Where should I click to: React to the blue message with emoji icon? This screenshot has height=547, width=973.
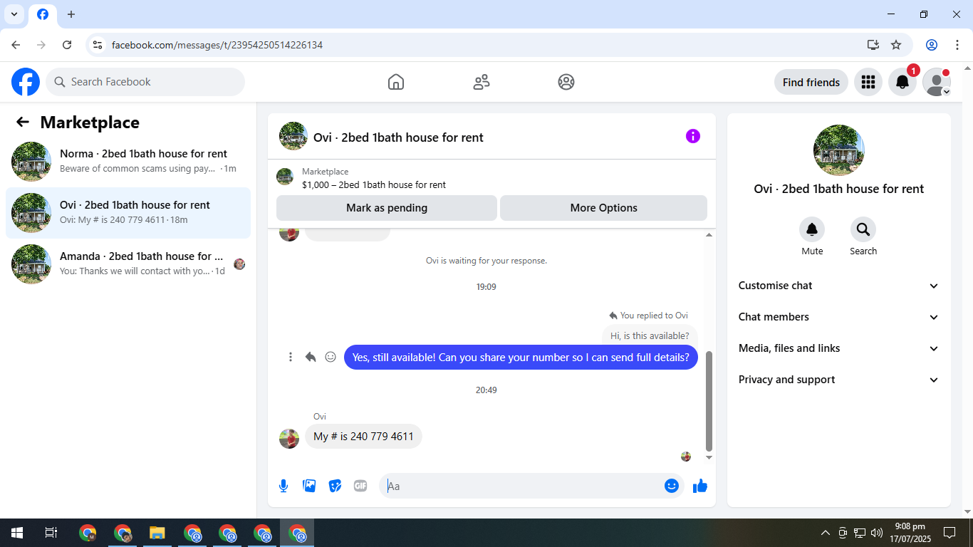click(331, 357)
